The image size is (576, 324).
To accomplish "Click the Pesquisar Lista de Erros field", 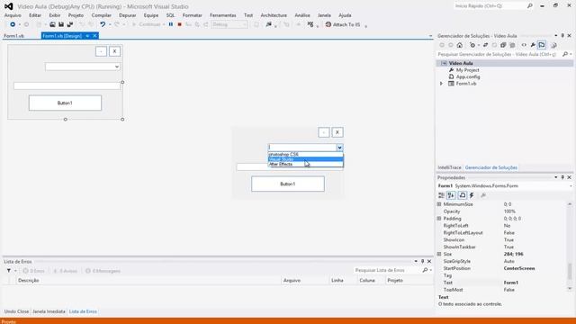I will 387,270.
